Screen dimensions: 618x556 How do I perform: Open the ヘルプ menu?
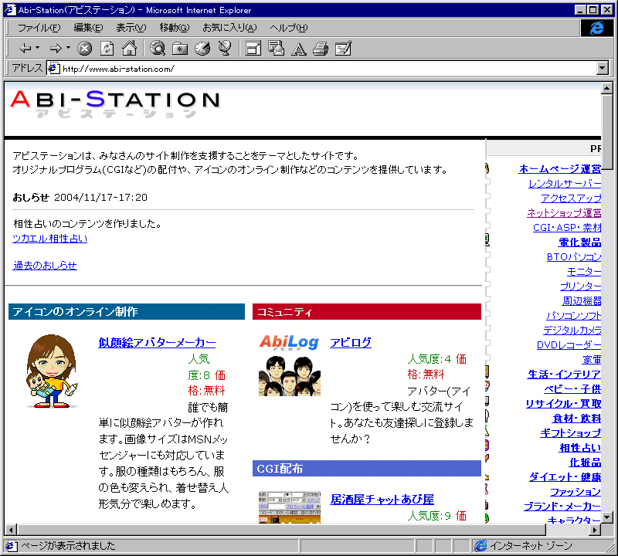point(289,28)
